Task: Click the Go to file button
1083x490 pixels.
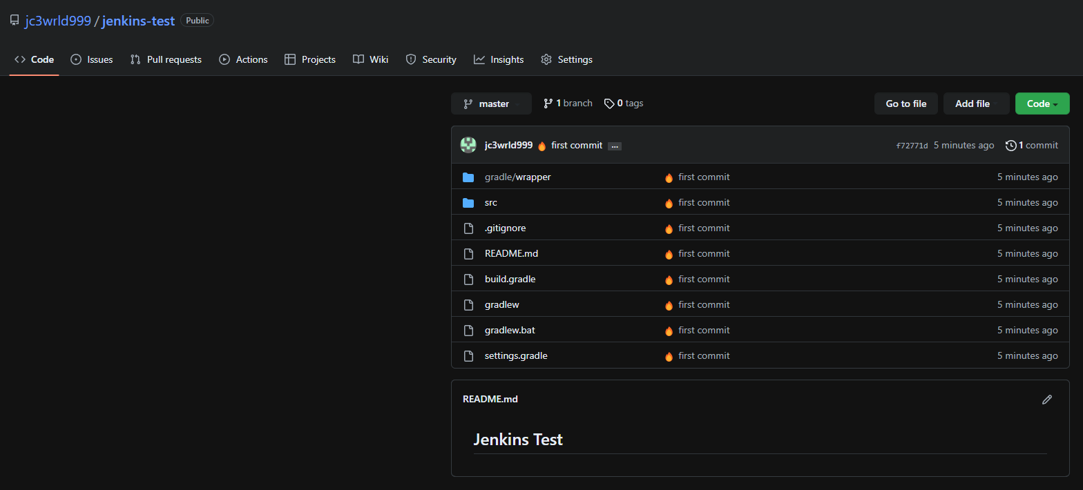Action: pos(906,104)
